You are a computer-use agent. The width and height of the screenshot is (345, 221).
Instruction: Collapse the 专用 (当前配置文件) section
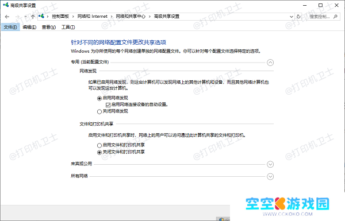[x=270, y=63]
